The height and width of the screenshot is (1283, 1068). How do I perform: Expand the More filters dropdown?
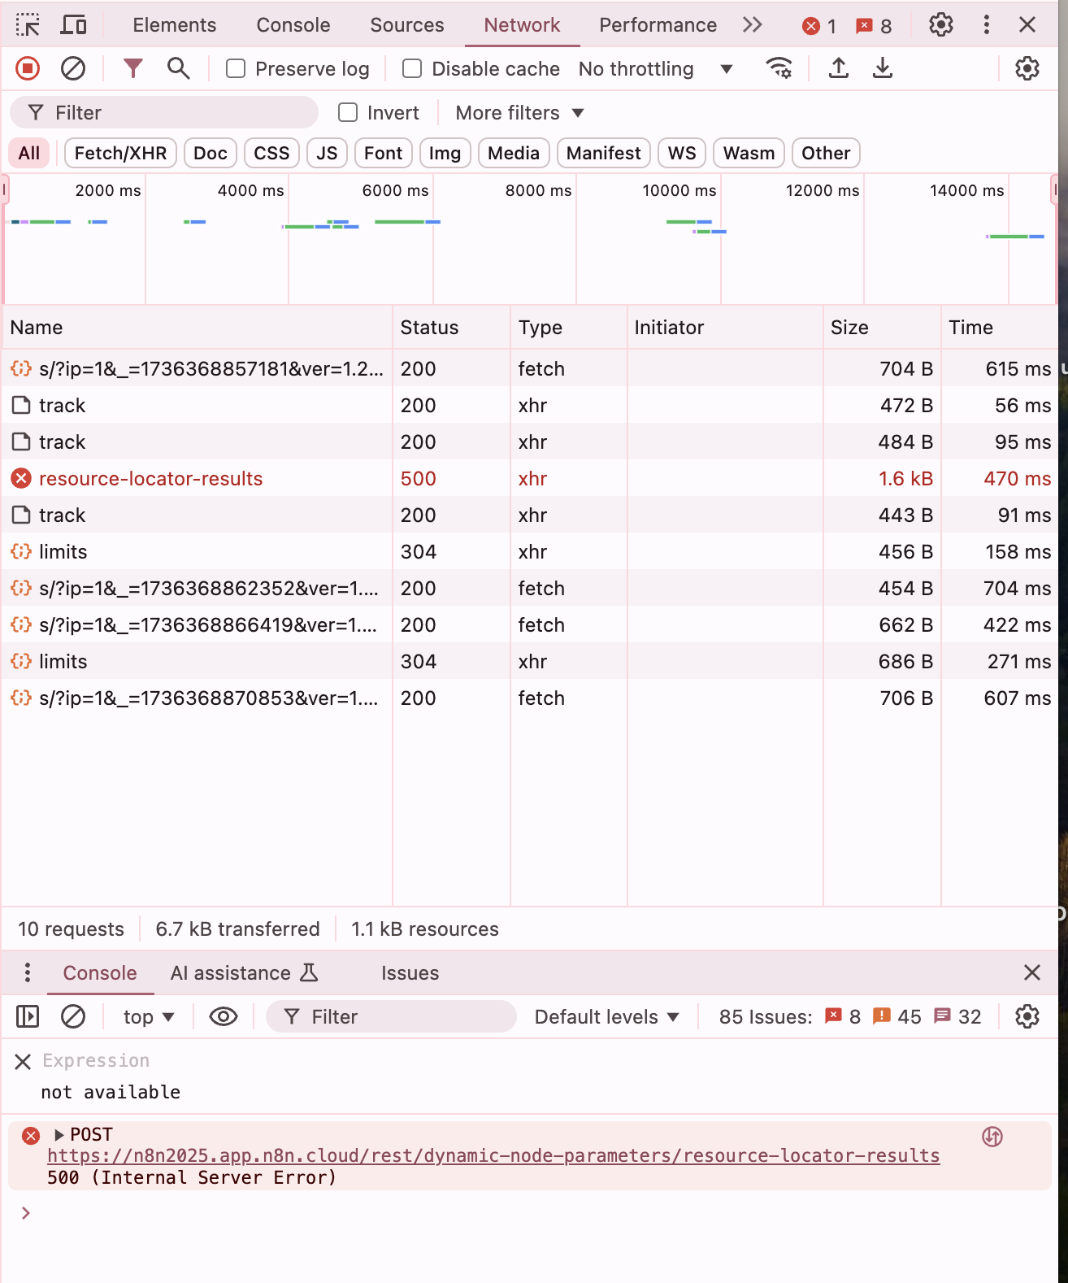[520, 113]
